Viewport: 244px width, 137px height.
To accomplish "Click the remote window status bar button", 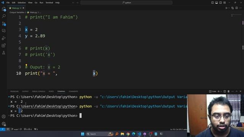I will click(3, 129).
